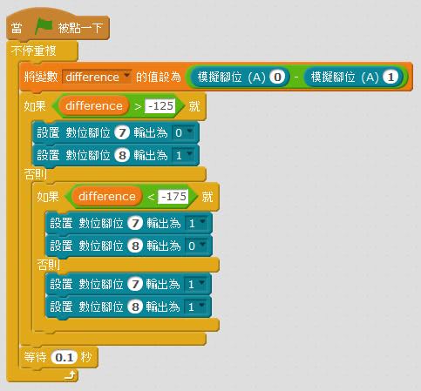Viewport: 421px width, 391px height.
Task: Open output dropdown of first pin 7 block
Action: point(184,133)
